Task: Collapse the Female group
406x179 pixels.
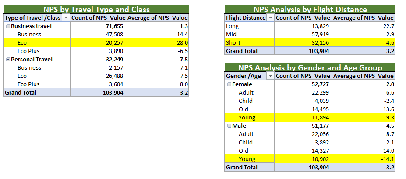Action: [229, 84]
